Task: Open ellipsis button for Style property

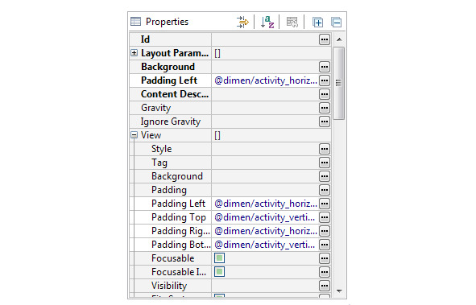Action: tap(325, 149)
